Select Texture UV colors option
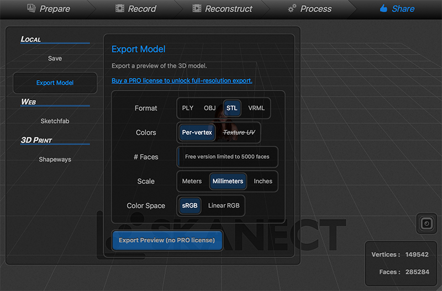This screenshot has width=442, height=291. click(239, 133)
